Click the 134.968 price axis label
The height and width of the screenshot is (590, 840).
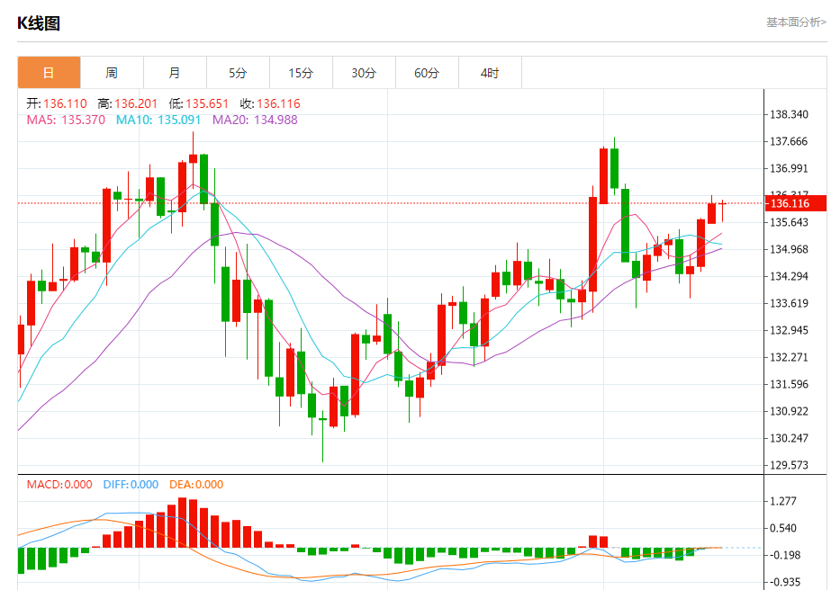789,249
